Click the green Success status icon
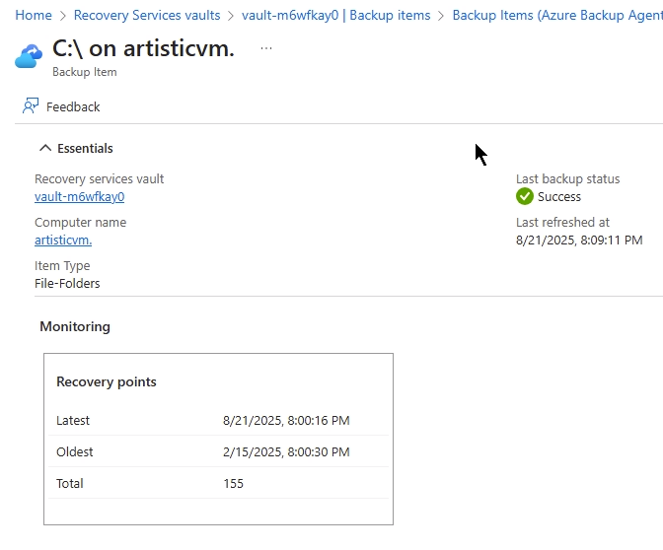 [525, 196]
